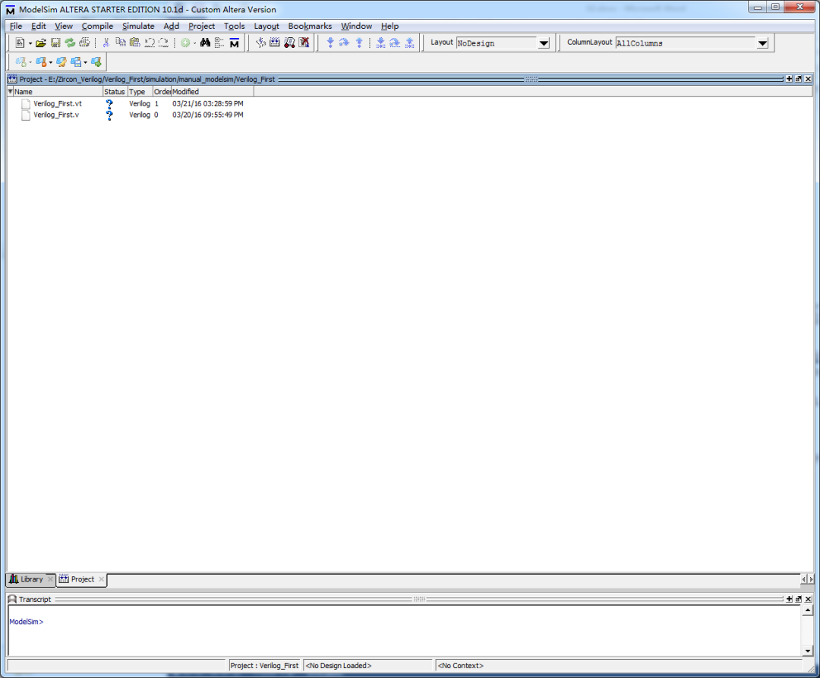Click the Compile toolbar icon
Screen dimensions: 820x678
pos(260,43)
